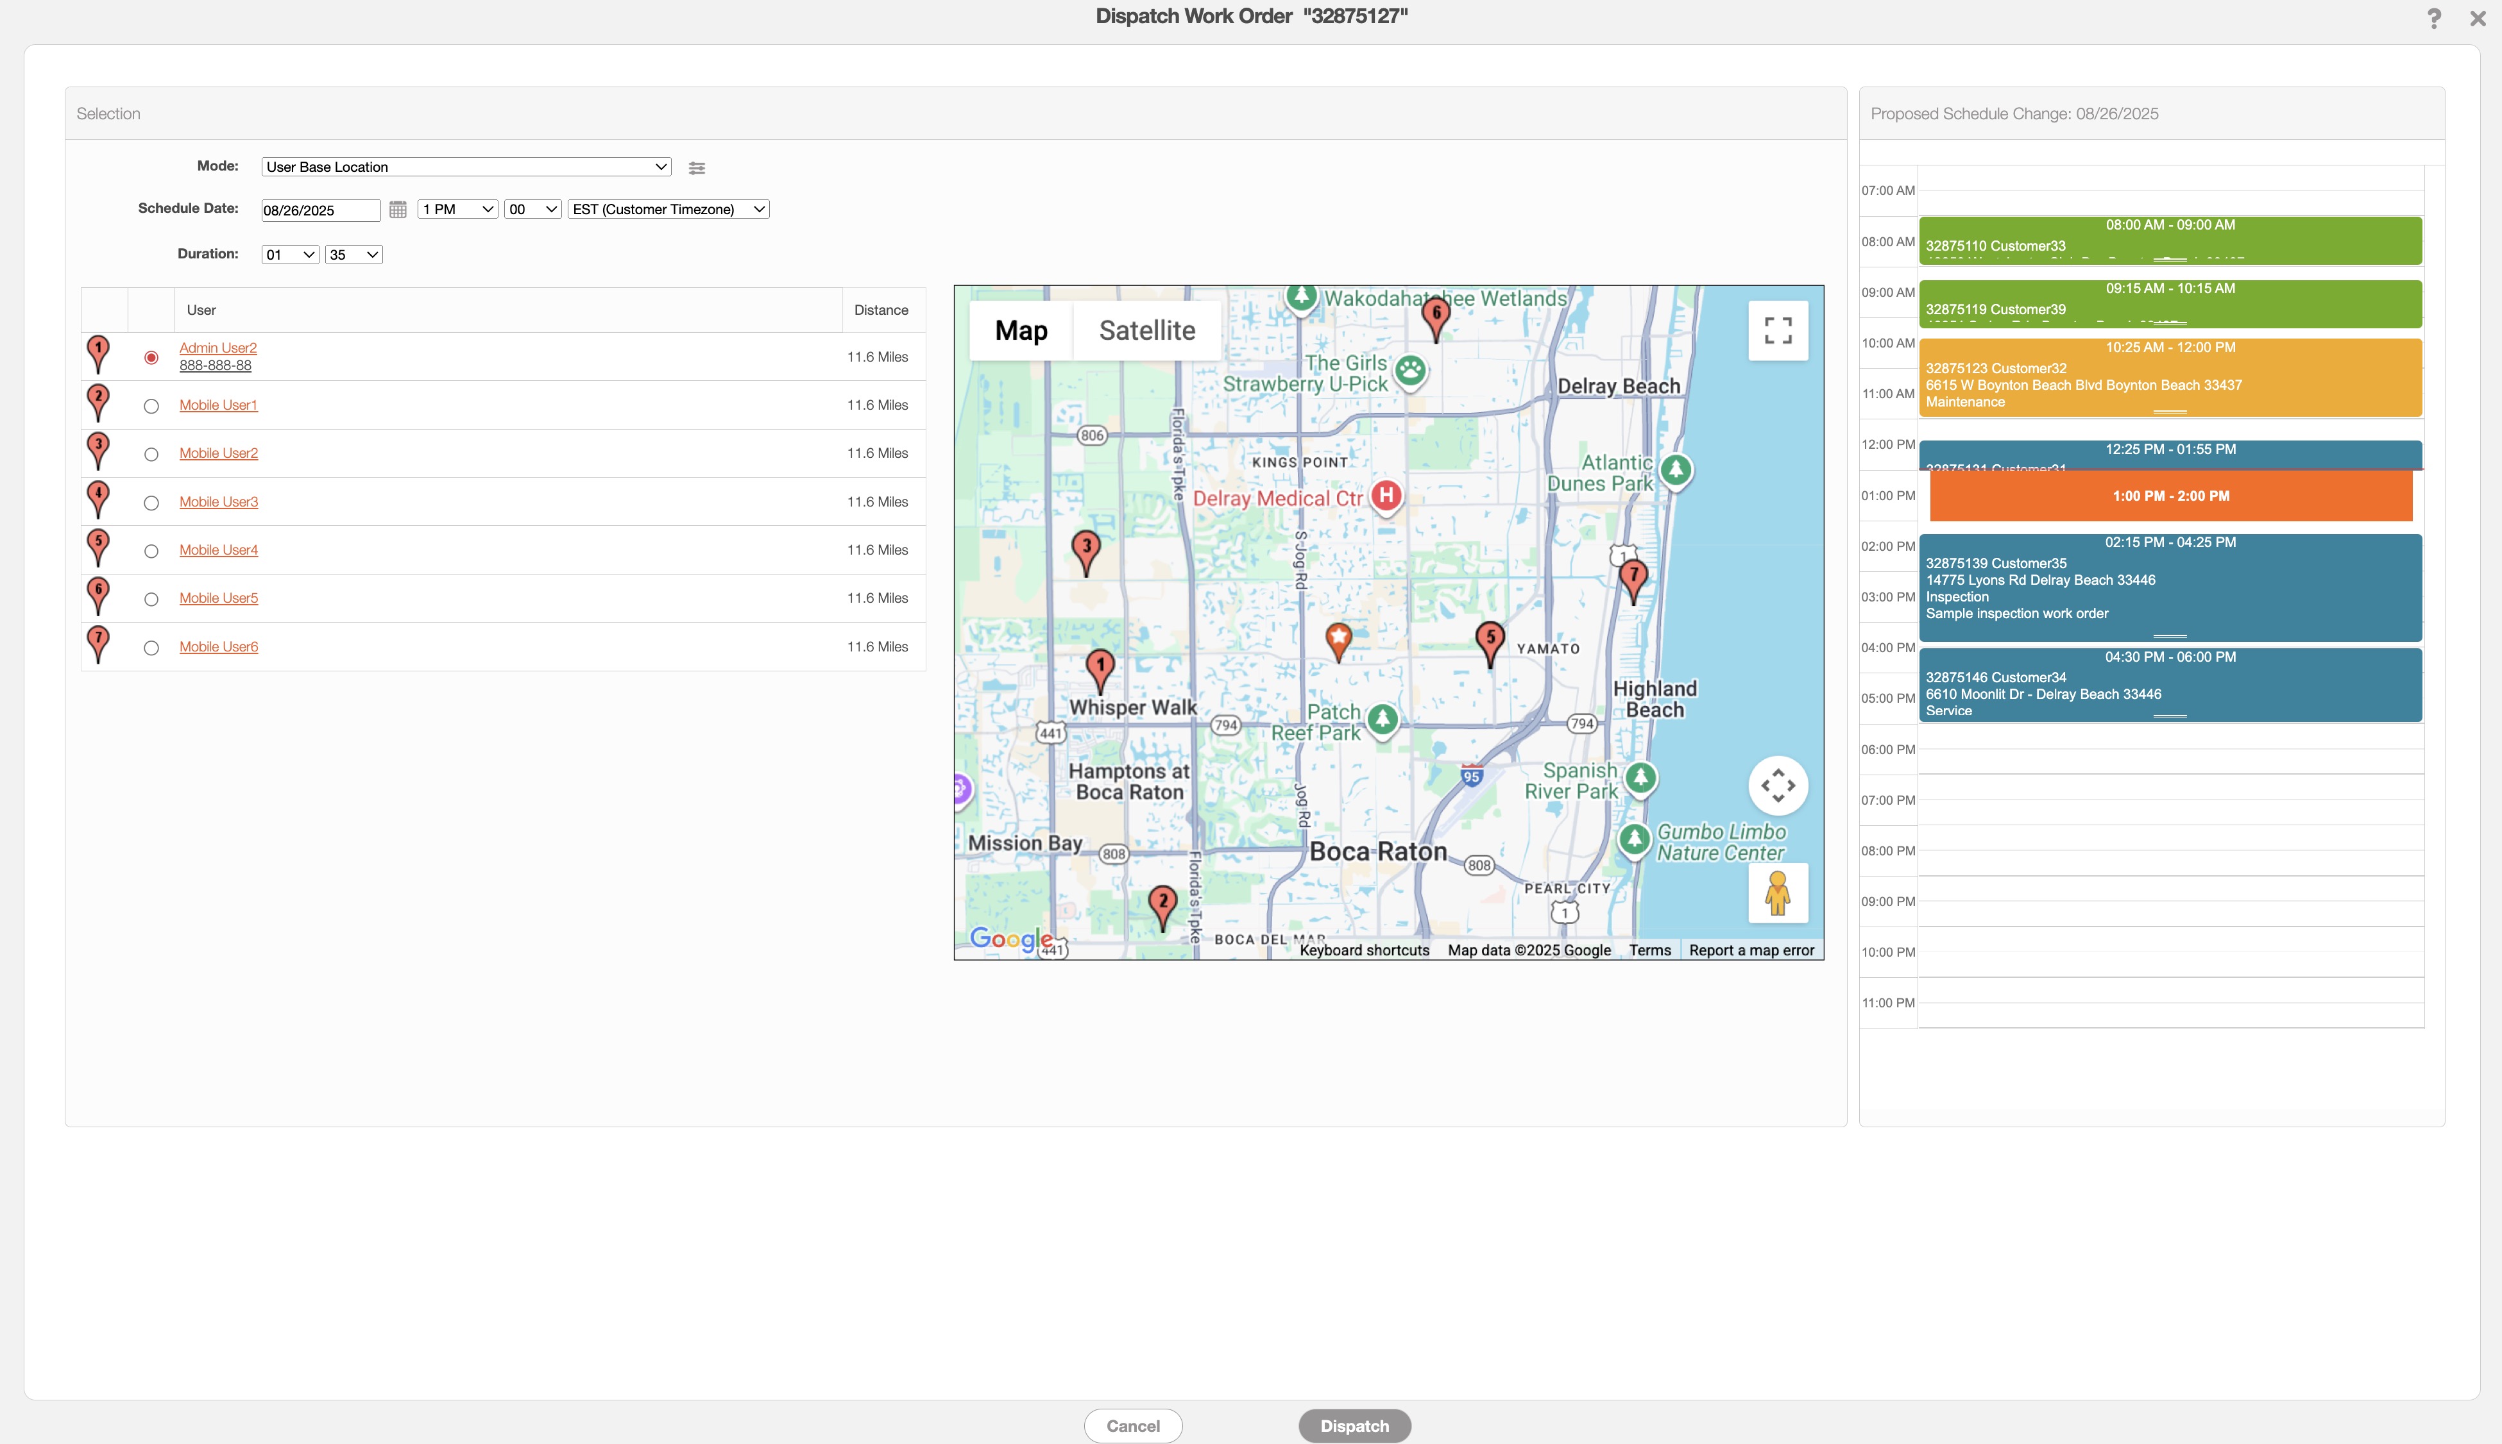Click the map camera pan control

point(1778,785)
